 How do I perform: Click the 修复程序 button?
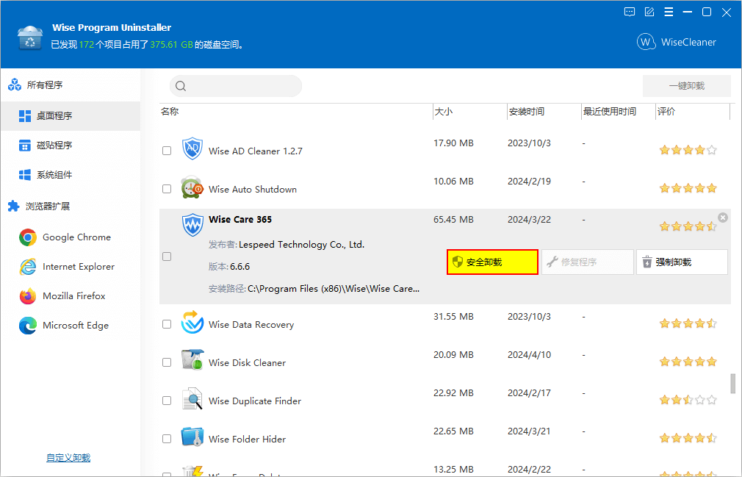[x=587, y=262]
